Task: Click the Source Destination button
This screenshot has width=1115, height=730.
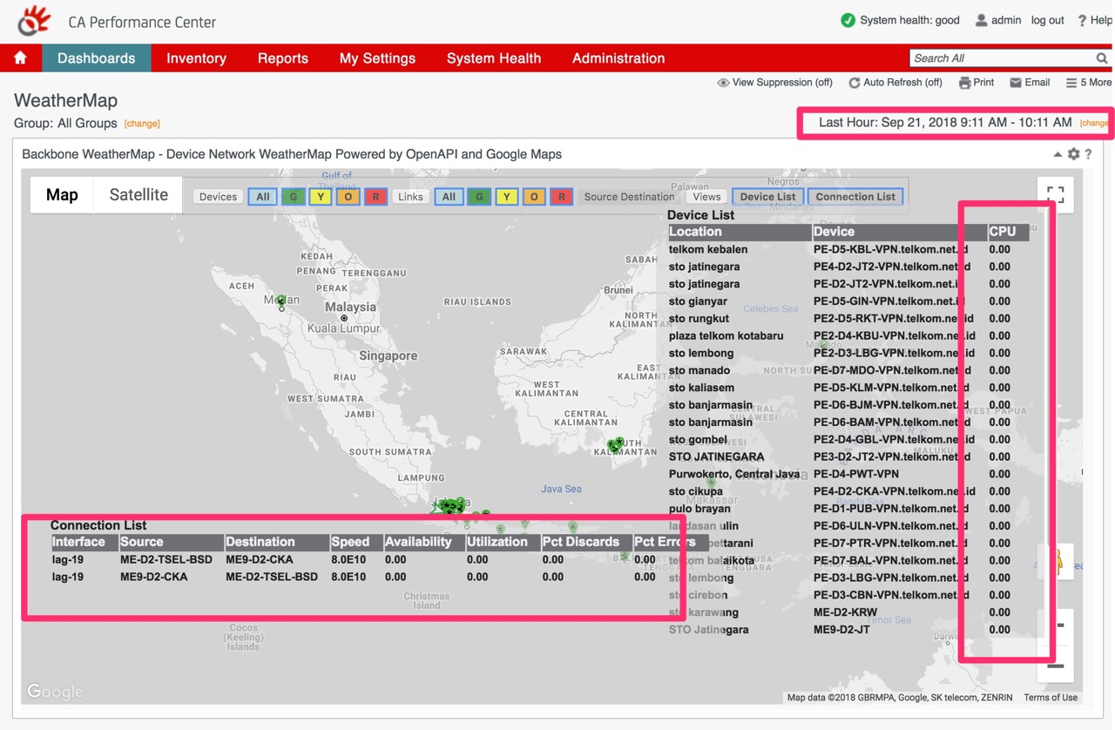Action: [629, 197]
